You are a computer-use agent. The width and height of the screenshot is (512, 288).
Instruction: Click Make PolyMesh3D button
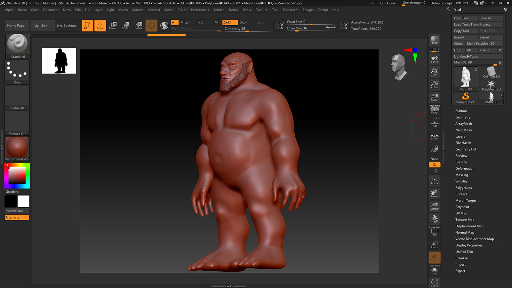coord(484,44)
